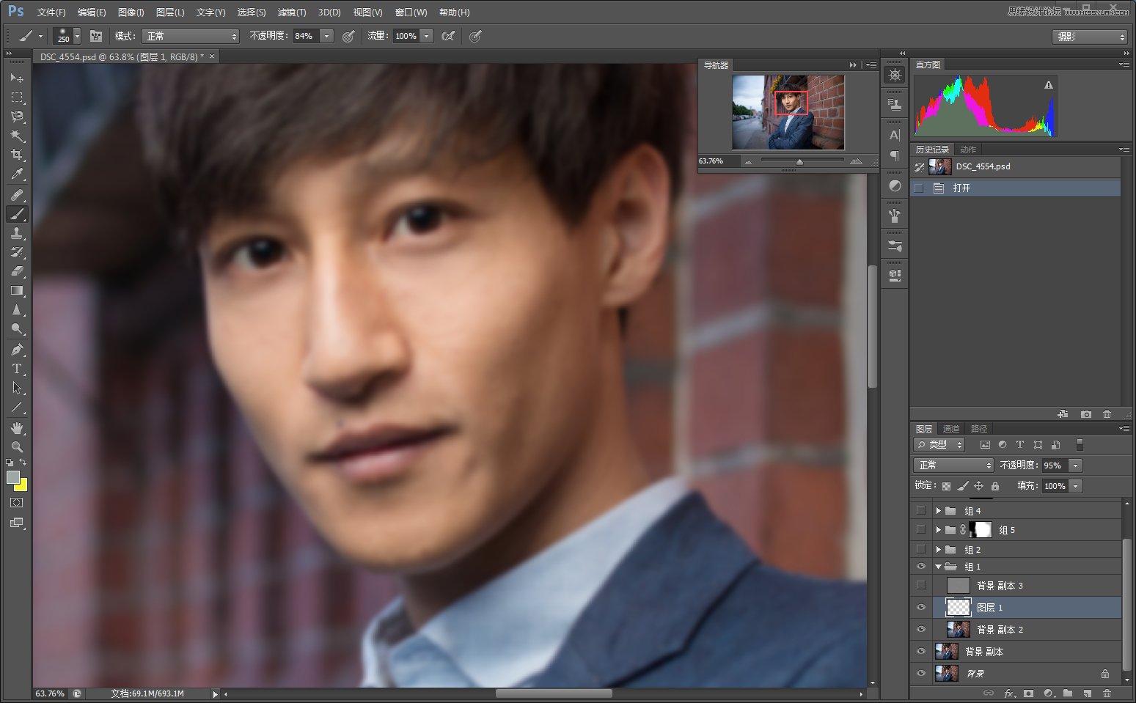The width and height of the screenshot is (1136, 703).
Task: Select the Crop tool
Action: [16, 155]
